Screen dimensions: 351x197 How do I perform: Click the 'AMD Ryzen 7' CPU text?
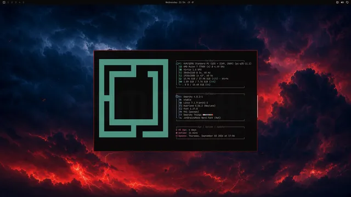204,67
